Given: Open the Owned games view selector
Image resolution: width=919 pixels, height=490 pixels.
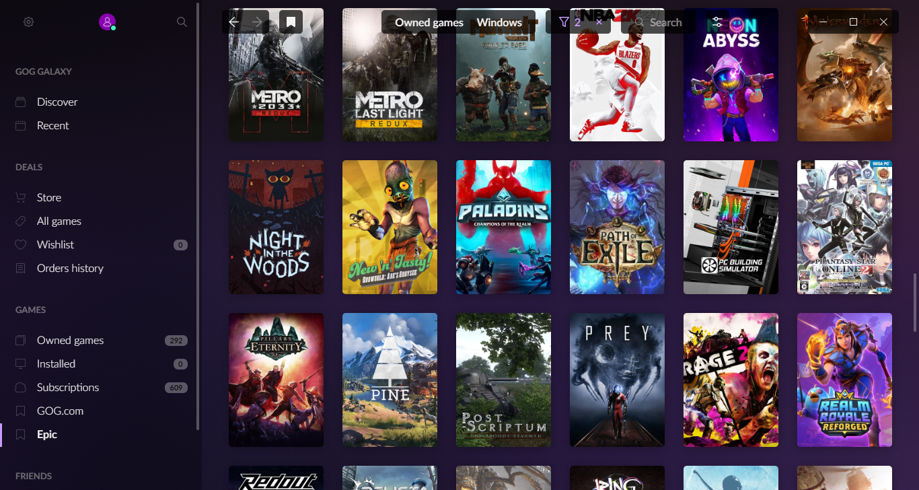Looking at the screenshot, I should 429,22.
